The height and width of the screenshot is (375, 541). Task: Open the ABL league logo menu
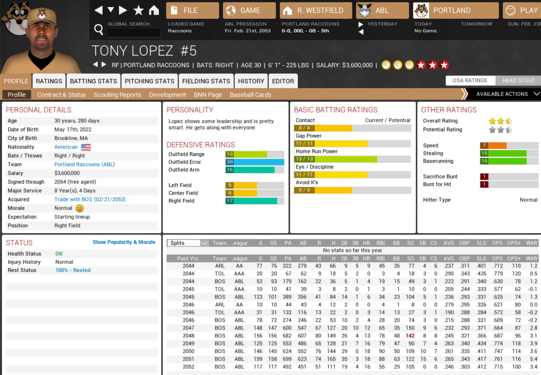[x=365, y=10]
